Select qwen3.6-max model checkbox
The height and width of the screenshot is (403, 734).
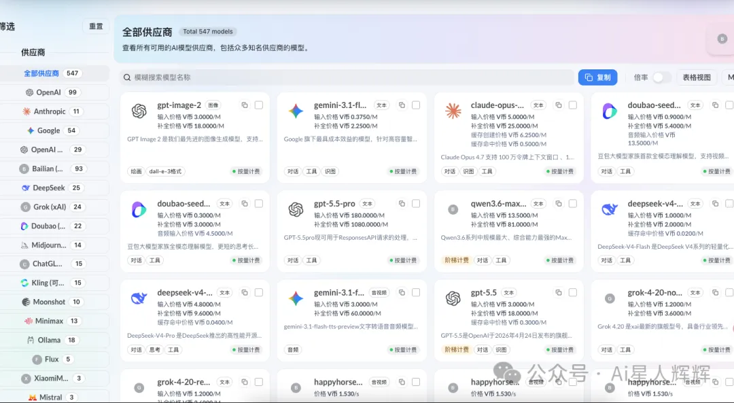pyautogui.click(x=572, y=204)
